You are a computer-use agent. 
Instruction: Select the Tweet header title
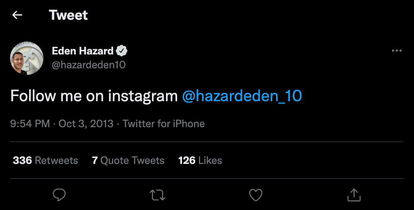[68, 15]
